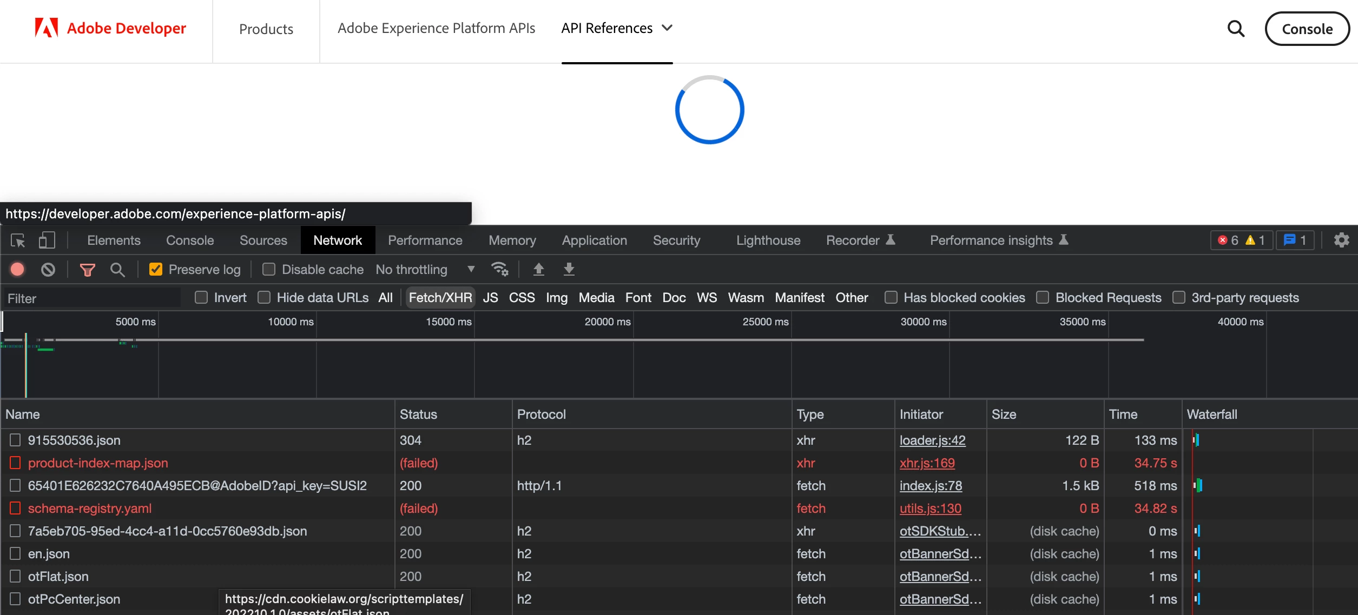
Task: Click the error and warning count badge
Action: coord(1241,240)
